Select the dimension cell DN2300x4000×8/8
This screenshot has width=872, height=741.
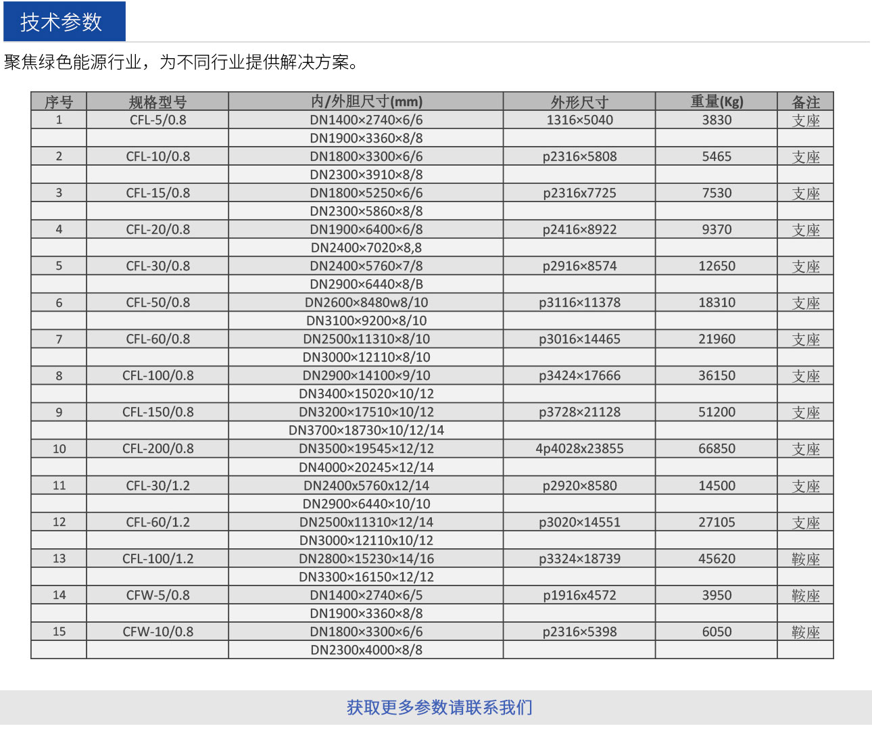(366, 650)
